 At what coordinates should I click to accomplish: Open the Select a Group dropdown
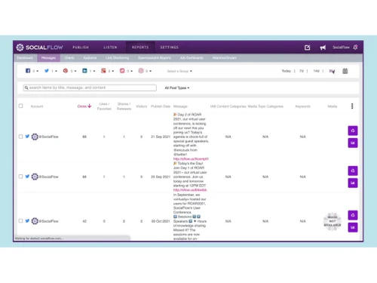[179, 71]
